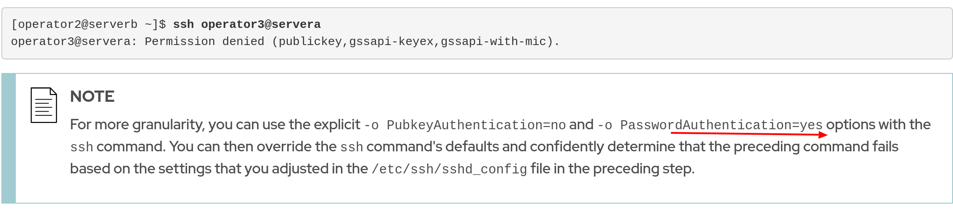The width and height of the screenshot is (953, 218).
Task: Click the words "options with the"
Action: click(x=878, y=124)
